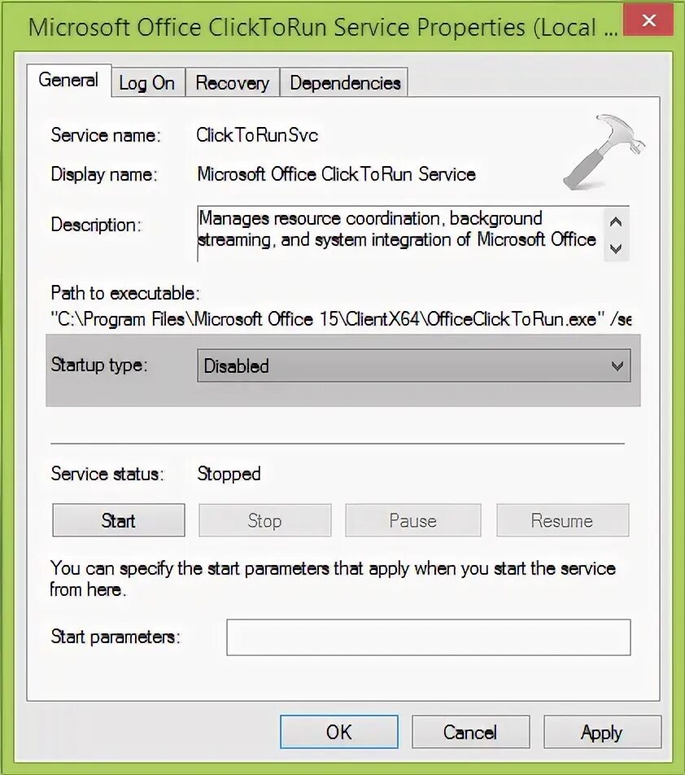
Task: Open the Startup type dropdown
Action: [x=413, y=366]
